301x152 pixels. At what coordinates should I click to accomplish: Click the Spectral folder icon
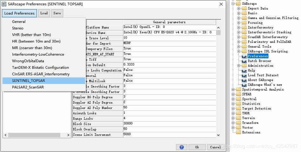point(238,99)
